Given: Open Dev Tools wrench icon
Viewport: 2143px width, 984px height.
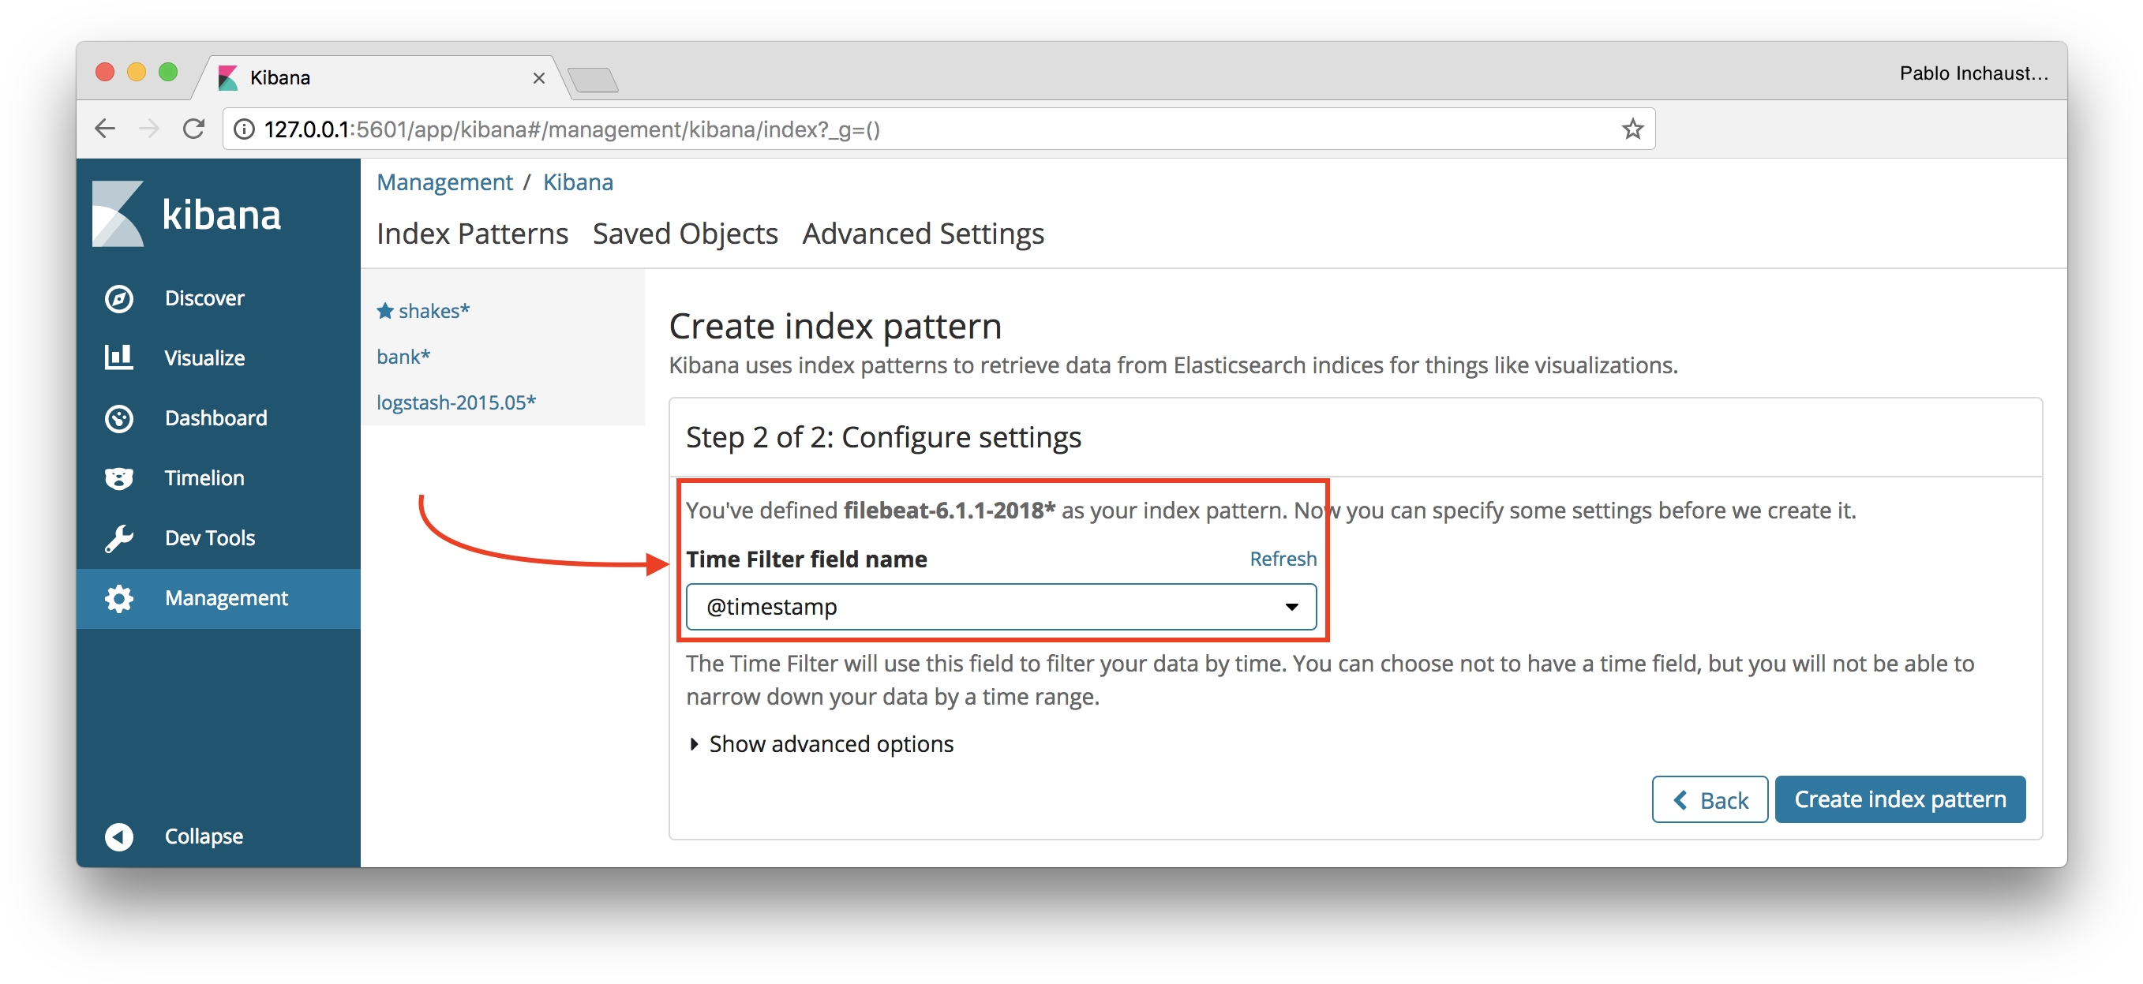Looking at the screenshot, I should point(119,538).
